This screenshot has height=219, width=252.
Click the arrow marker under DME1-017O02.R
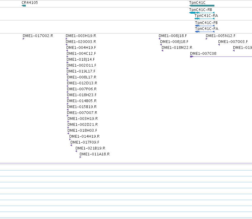[23, 39]
